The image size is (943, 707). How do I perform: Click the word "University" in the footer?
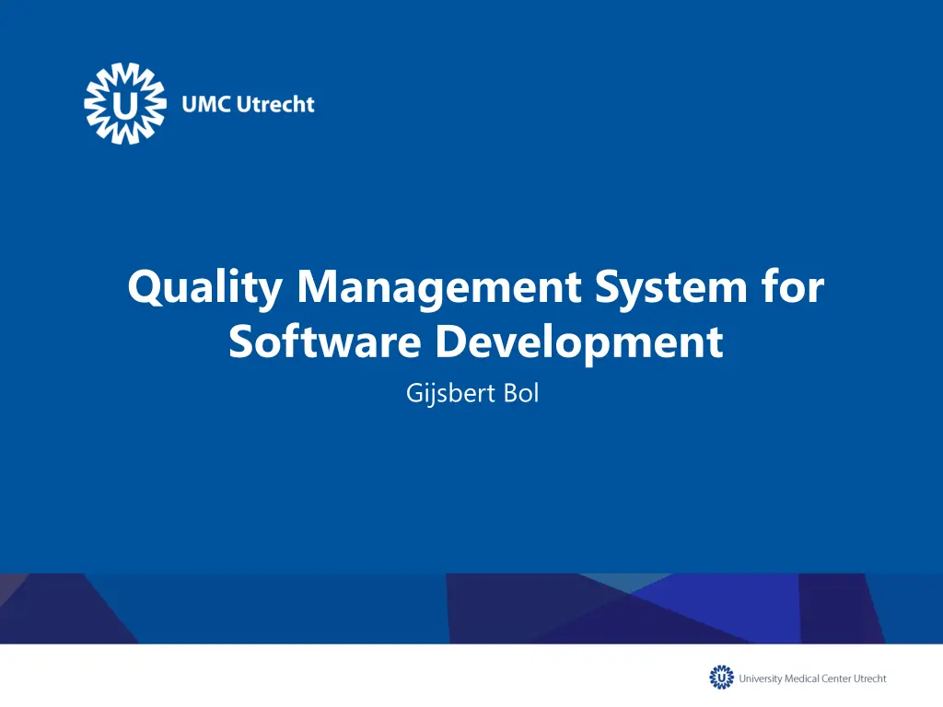(760, 678)
